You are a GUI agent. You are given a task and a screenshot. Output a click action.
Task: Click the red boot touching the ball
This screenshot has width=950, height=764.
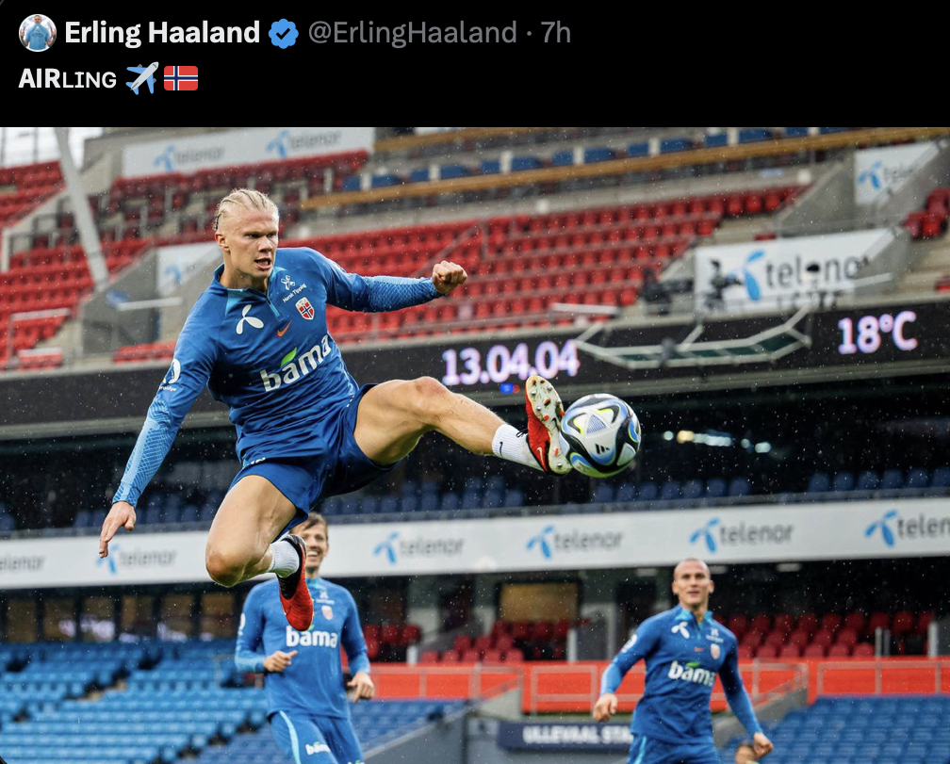(546, 424)
